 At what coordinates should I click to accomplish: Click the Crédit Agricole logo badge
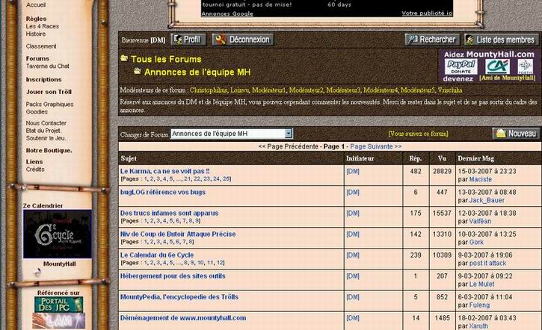click(x=497, y=66)
